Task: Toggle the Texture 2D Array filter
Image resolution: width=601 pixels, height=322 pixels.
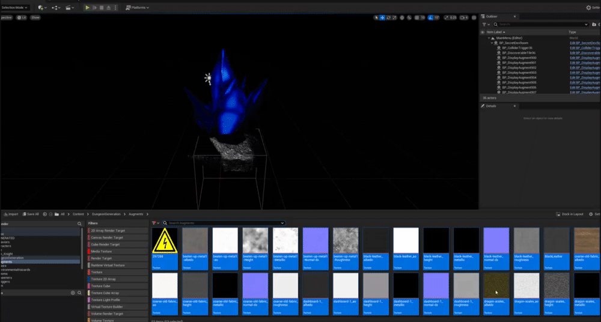Action: tap(118, 279)
